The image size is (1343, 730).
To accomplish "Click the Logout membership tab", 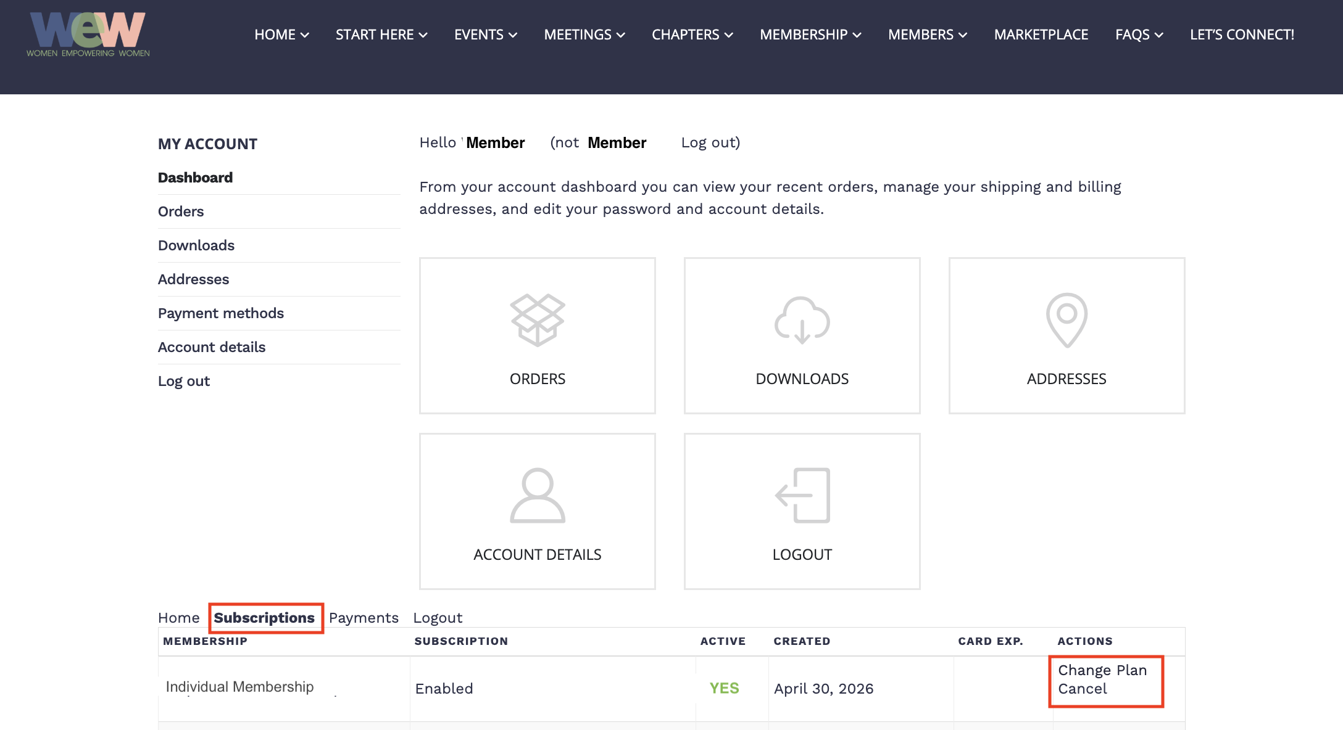I will [438, 618].
